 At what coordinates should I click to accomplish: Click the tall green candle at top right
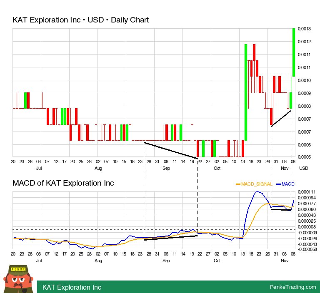(x=294, y=52)
